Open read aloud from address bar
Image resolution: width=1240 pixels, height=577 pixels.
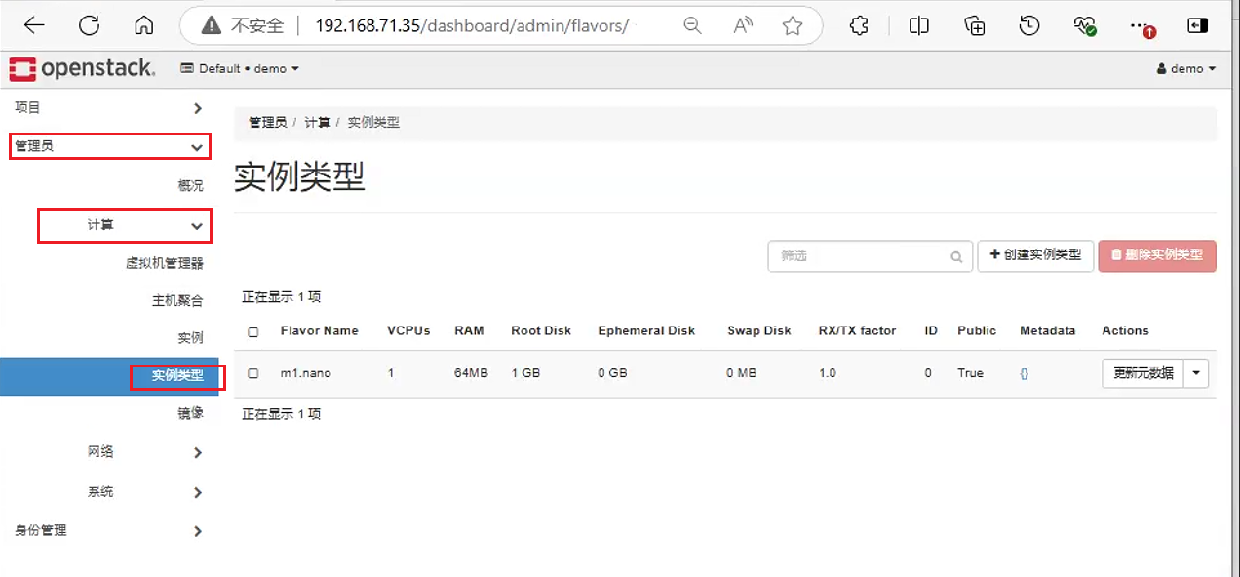[743, 26]
